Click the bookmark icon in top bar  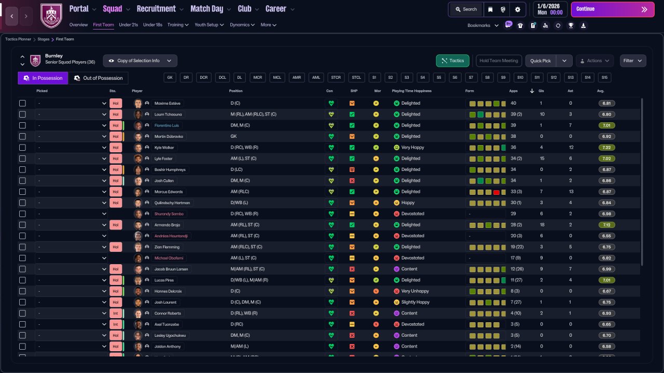pos(490,9)
